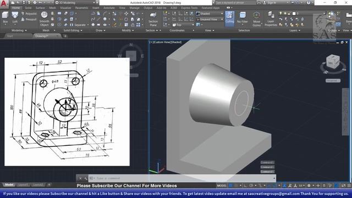Switch to the Surface ribbon tab
The height and width of the screenshot is (198, 352).
[x=40, y=8]
